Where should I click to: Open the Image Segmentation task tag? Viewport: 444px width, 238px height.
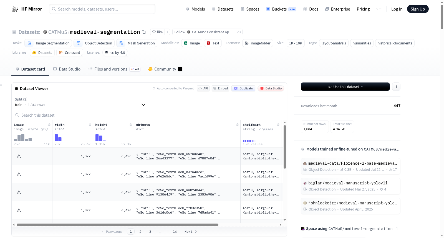tap(48, 43)
